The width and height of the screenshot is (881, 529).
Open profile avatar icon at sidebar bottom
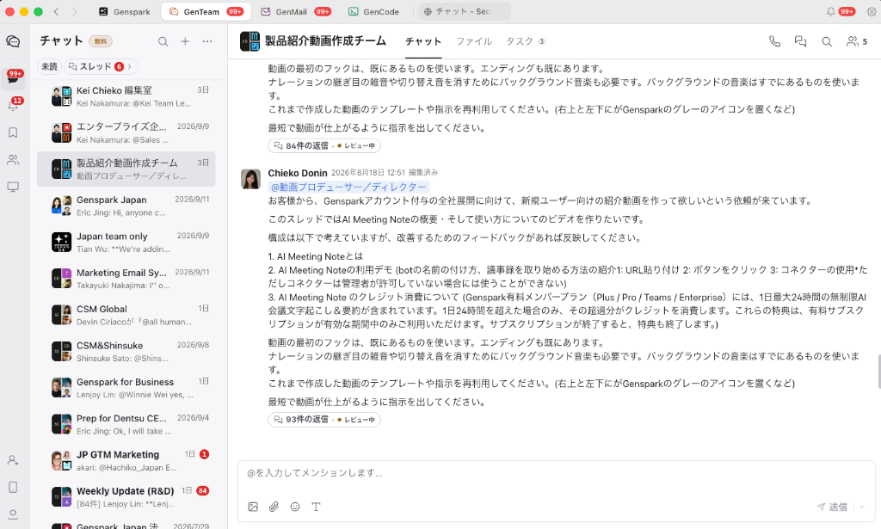coord(13,514)
